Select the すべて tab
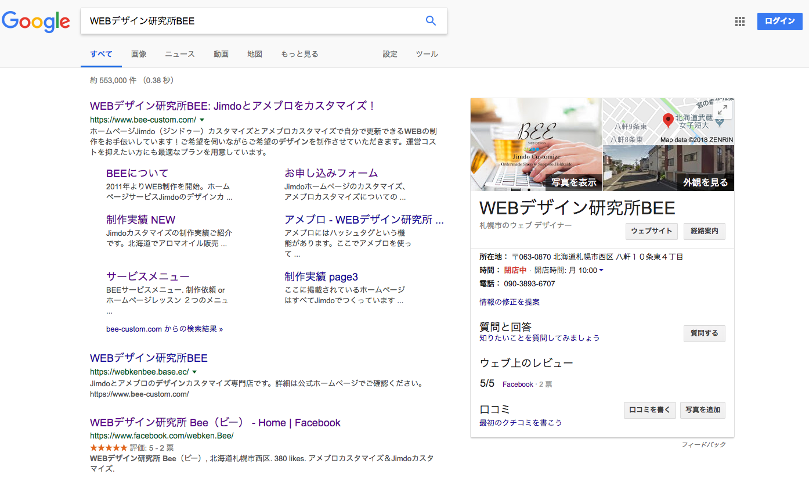Screen dimensions: 809x478 (x=101, y=54)
